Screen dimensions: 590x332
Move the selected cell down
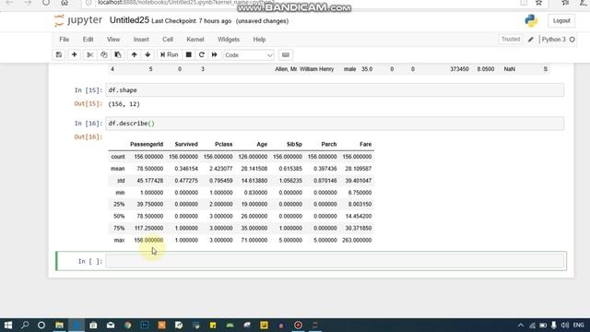[147, 55]
